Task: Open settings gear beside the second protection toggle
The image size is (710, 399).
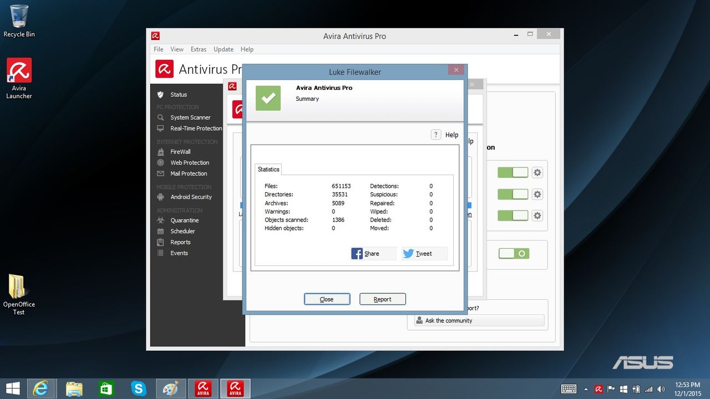Action: coord(537,195)
